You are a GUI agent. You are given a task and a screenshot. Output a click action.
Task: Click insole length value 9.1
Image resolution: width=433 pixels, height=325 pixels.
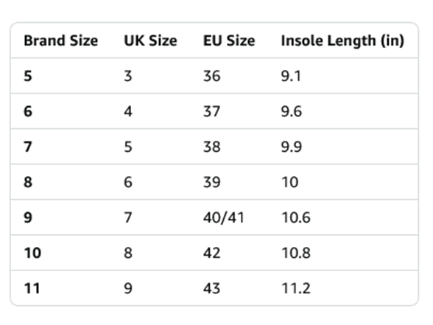pyautogui.click(x=291, y=76)
